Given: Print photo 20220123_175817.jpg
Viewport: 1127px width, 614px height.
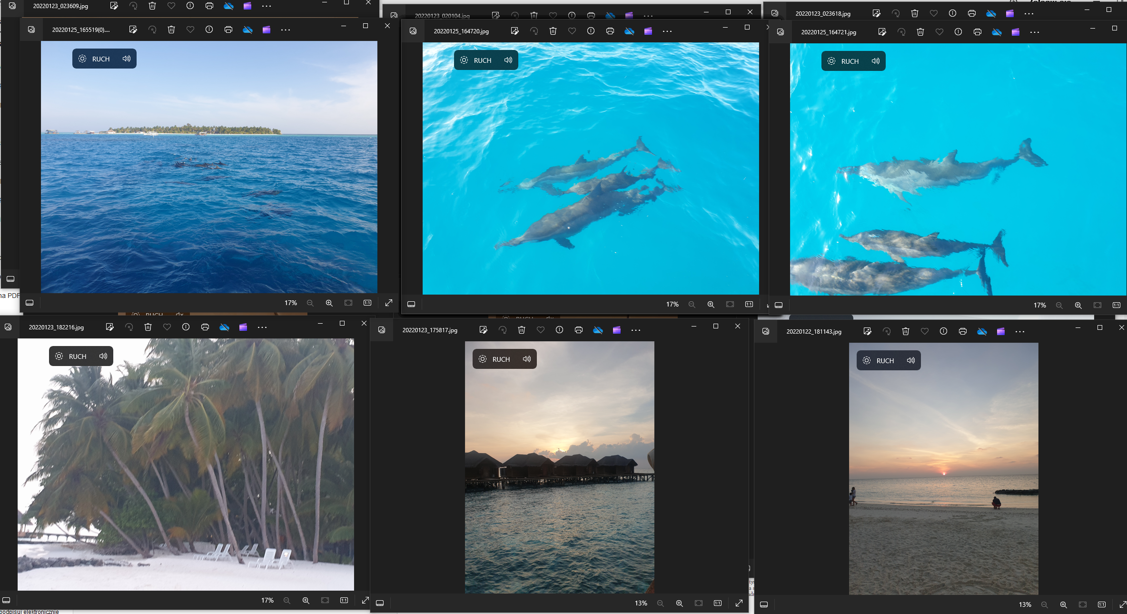Looking at the screenshot, I should point(579,330).
